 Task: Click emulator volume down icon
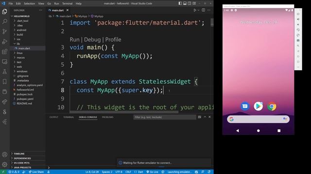[x=298, y=25]
